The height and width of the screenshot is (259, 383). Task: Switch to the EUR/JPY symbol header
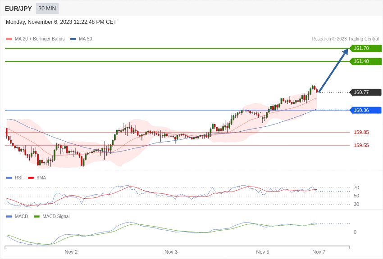(17, 8)
